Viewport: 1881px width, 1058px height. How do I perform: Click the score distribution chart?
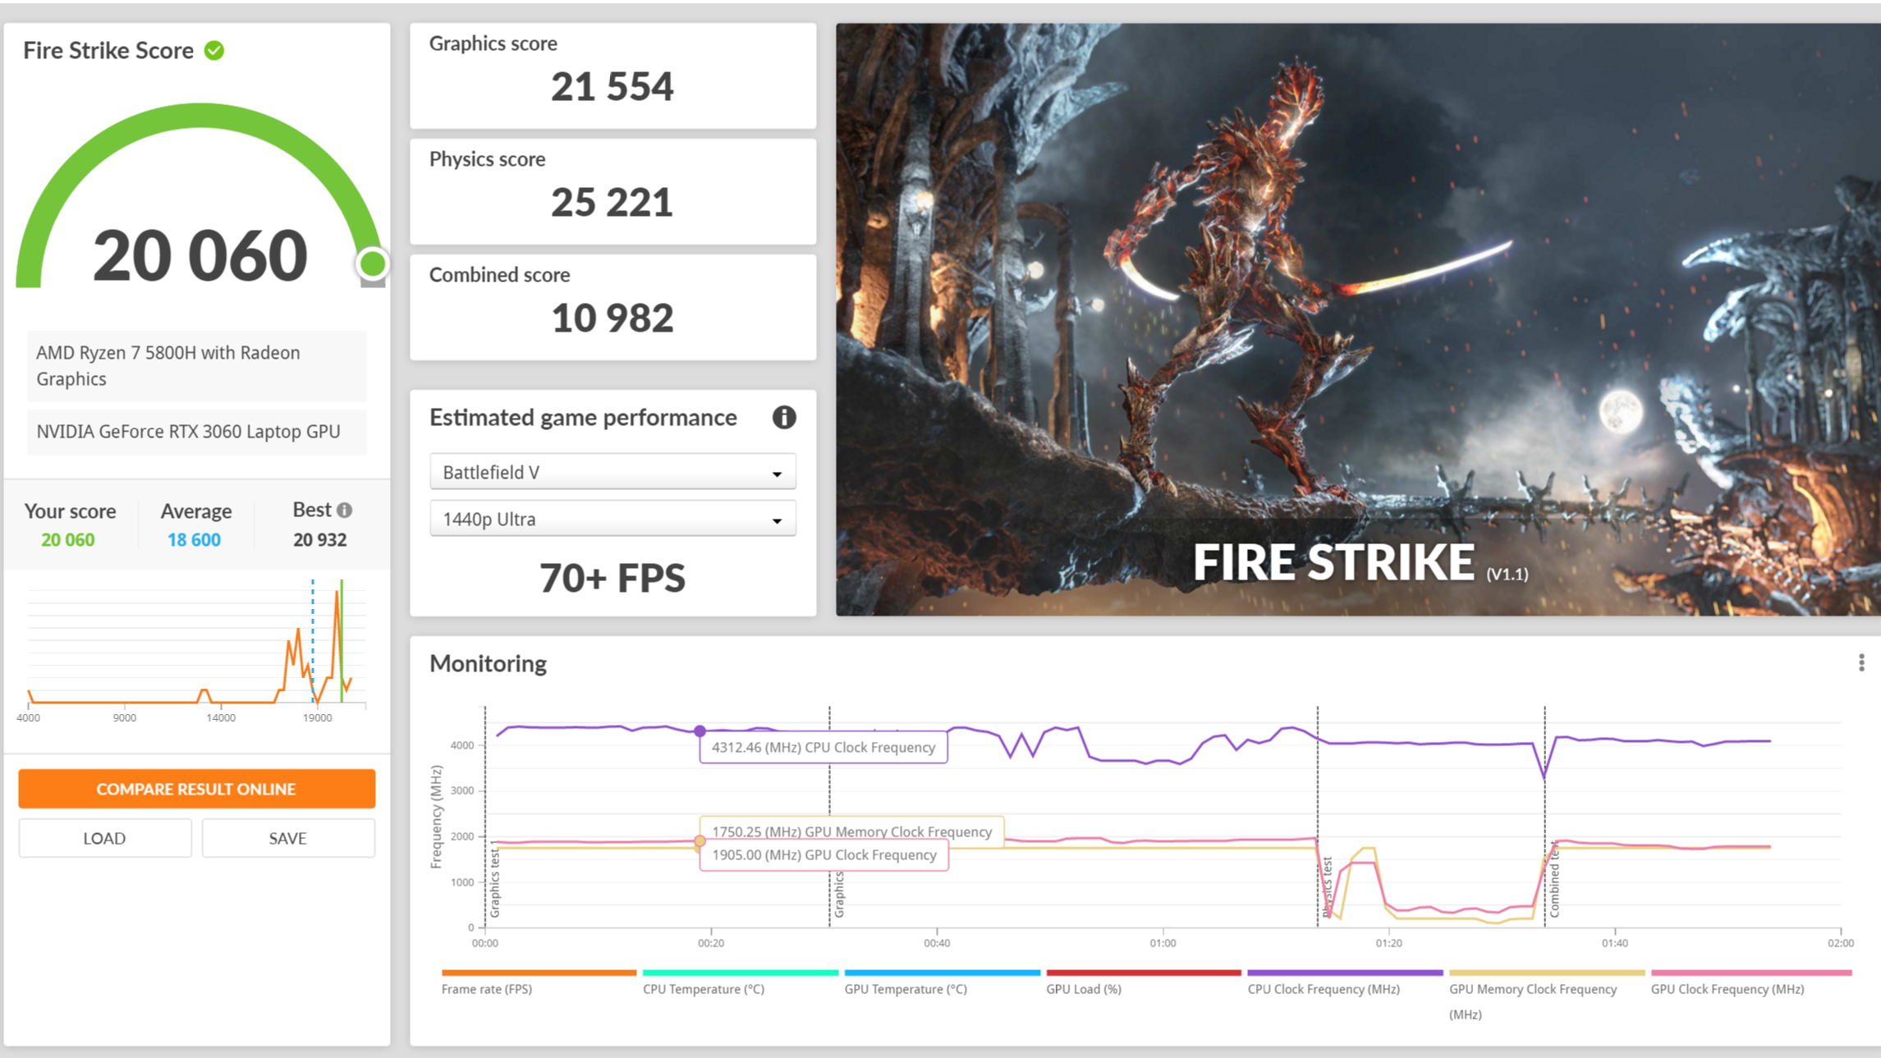coord(196,648)
